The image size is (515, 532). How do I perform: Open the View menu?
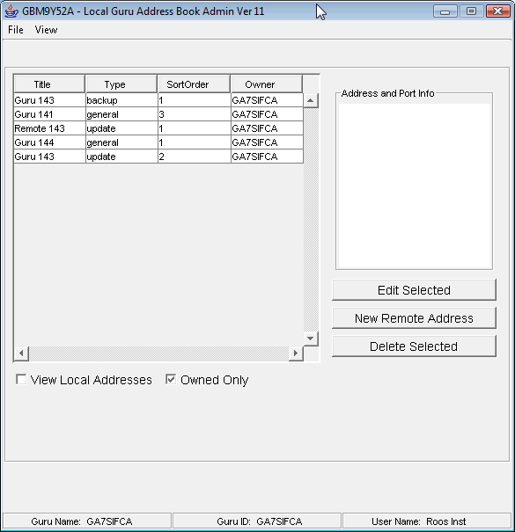click(46, 30)
